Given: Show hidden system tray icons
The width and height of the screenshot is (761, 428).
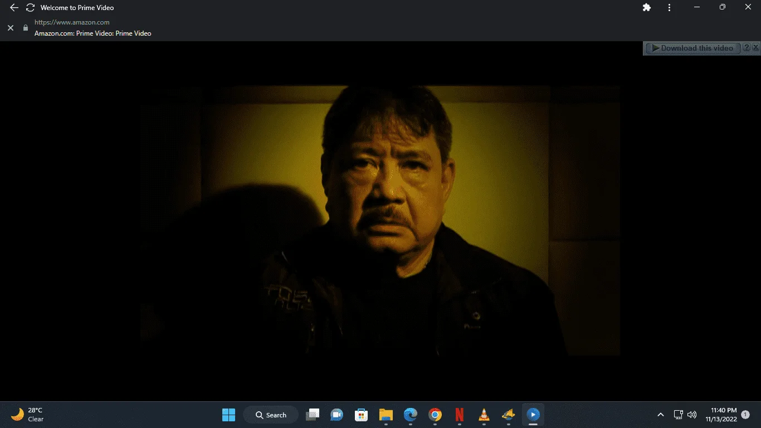Looking at the screenshot, I should (661, 415).
